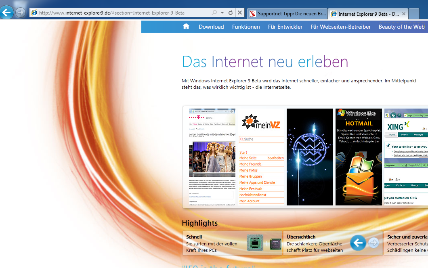Click the Meine Freunde link
Viewport: 428px width, 268px height.
[x=250, y=164]
